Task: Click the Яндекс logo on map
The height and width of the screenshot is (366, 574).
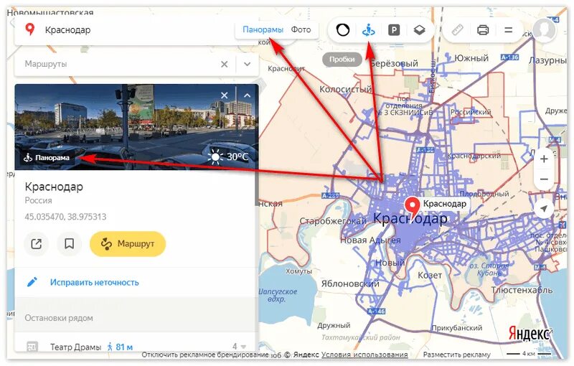Action: pos(529,334)
